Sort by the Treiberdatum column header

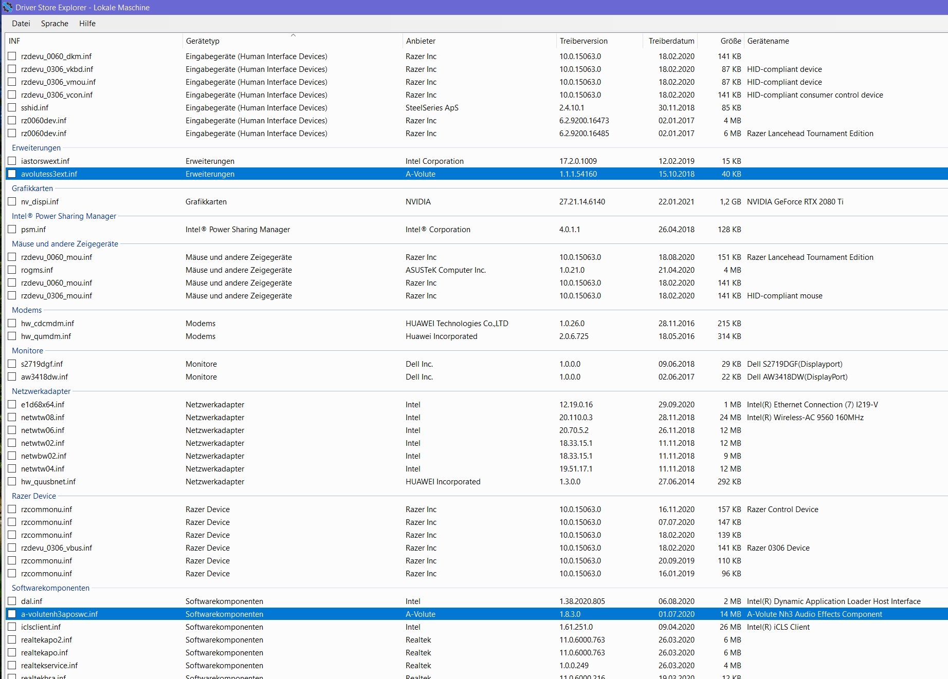point(671,41)
